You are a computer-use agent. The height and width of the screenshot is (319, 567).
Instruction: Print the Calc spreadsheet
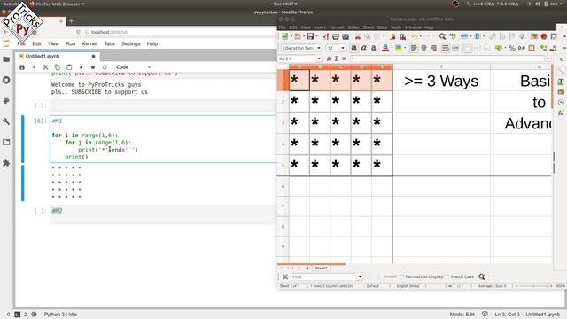tap(336, 36)
